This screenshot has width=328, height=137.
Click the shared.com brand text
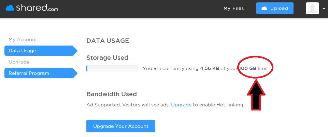[x=37, y=8]
